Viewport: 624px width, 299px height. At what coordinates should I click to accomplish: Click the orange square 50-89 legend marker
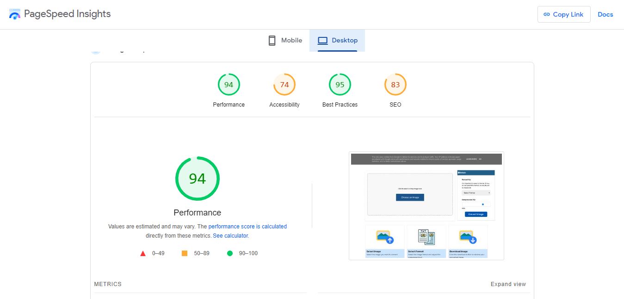click(185, 253)
